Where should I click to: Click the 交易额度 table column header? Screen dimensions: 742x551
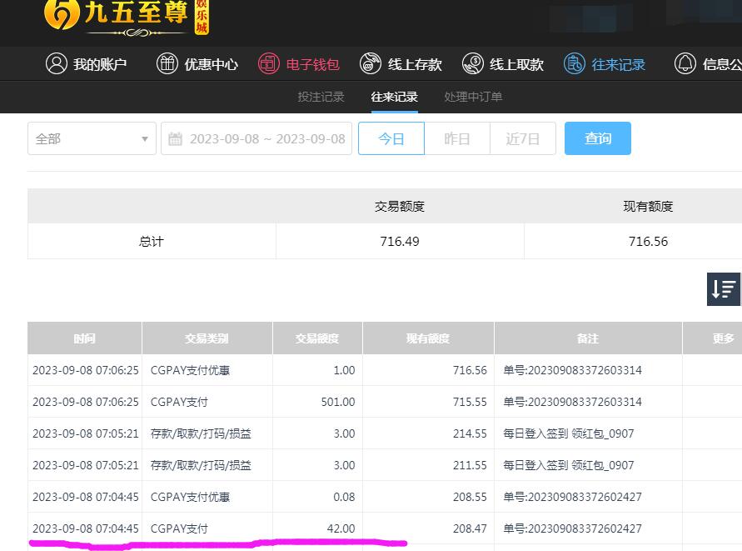tap(317, 338)
